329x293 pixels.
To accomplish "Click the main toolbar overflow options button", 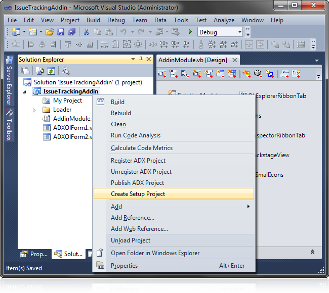I will 248,32.
